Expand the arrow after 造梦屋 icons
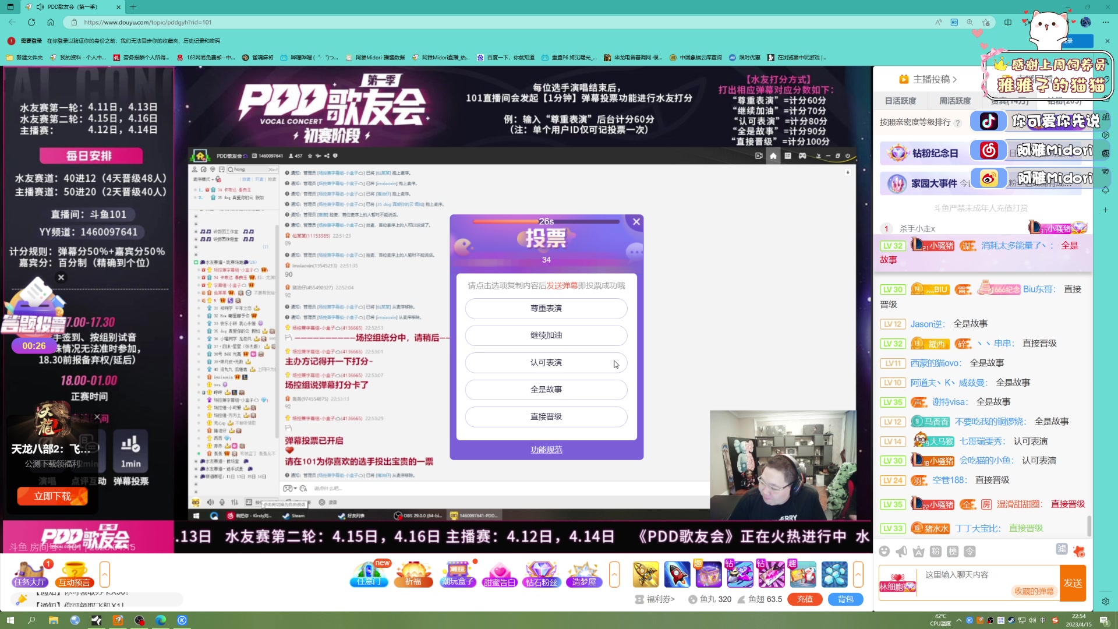The height and width of the screenshot is (629, 1118). pyautogui.click(x=614, y=574)
